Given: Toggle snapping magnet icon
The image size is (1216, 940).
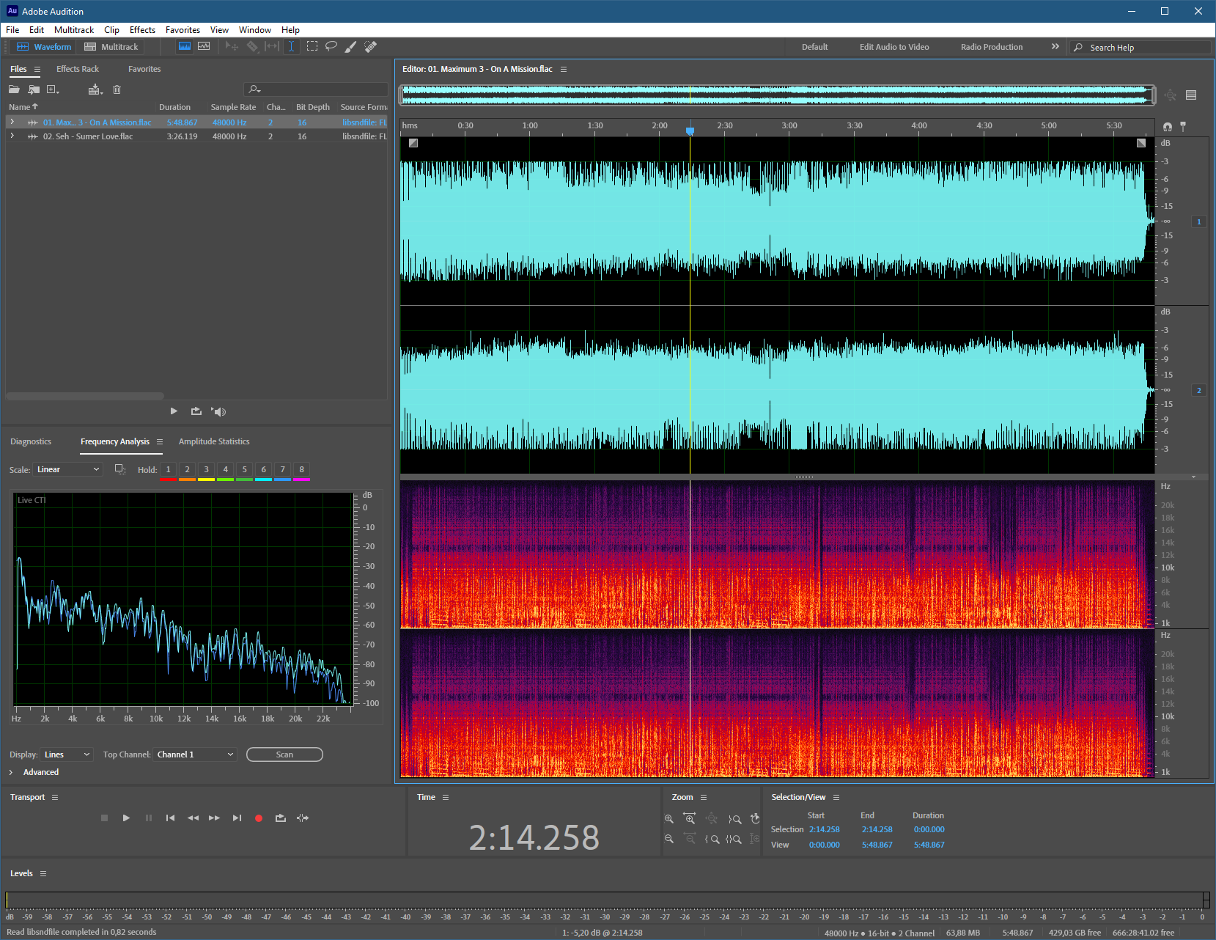Looking at the screenshot, I should pyautogui.click(x=1167, y=127).
